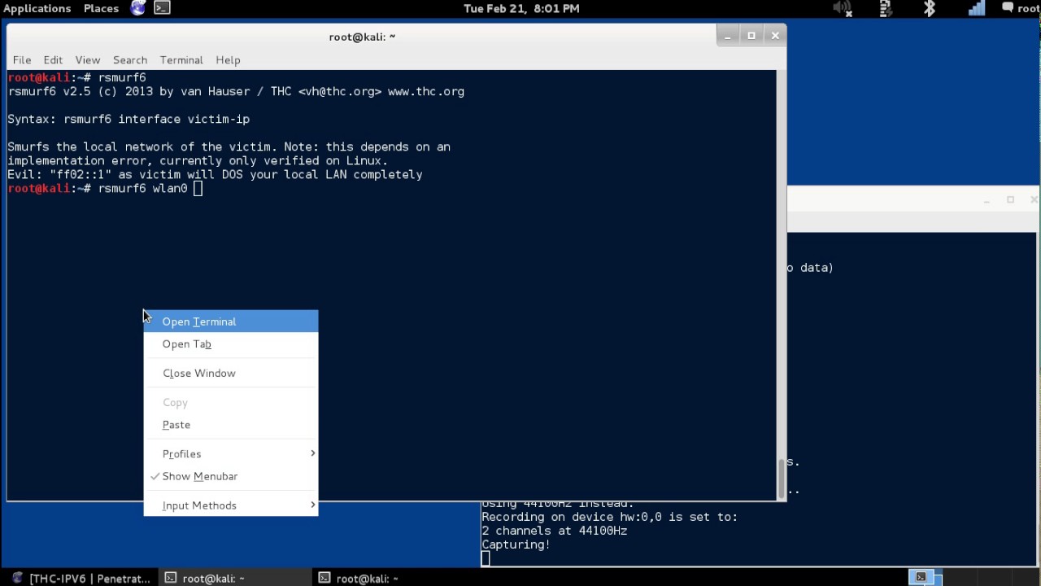The height and width of the screenshot is (586, 1041).
Task: Expand the Input Methods submenu
Action: 231,505
